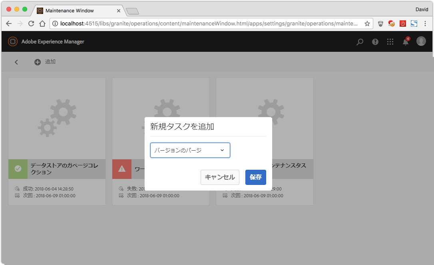Click 次回 2018-06-09 on first card
Image resolution: width=434 pixels, height=265 pixels.
point(49,195)
